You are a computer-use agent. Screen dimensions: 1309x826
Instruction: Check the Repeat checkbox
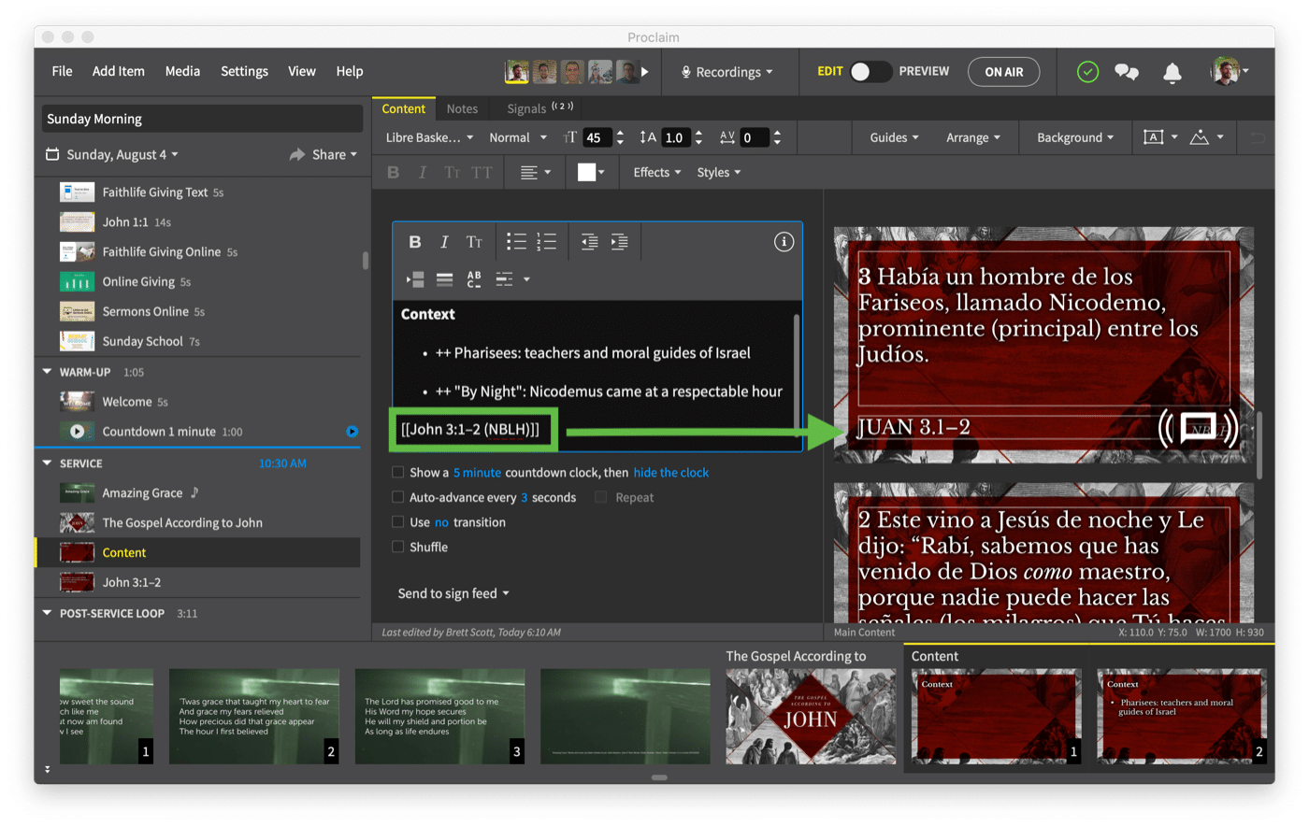tap(601, 497)
